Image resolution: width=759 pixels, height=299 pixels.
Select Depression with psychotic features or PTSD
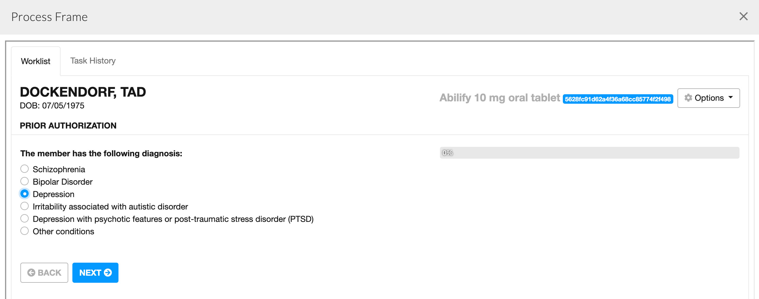(x=25, y=219)
